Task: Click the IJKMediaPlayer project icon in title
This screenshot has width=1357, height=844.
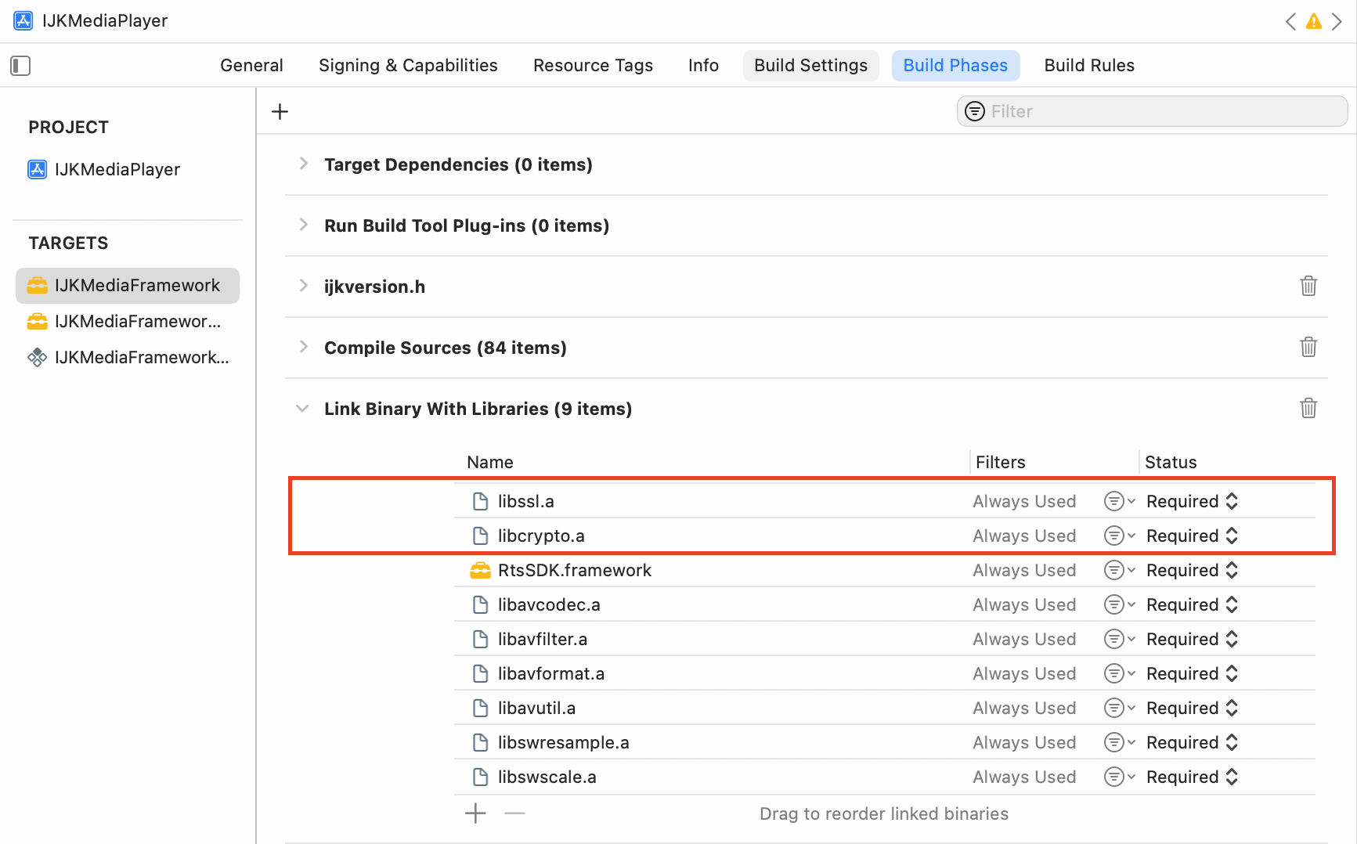Action: [x=23, y=20]
